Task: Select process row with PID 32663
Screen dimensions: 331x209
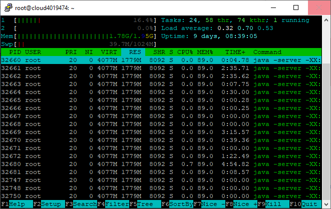Action: point(161,84)
